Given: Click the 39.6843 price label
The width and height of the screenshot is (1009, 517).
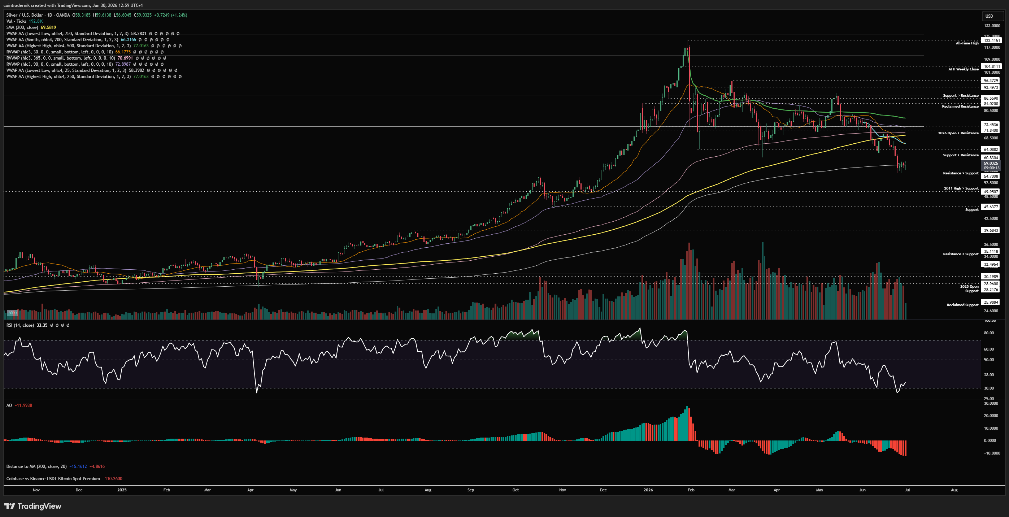Looking at the screenshot, I should coord(991,230).
